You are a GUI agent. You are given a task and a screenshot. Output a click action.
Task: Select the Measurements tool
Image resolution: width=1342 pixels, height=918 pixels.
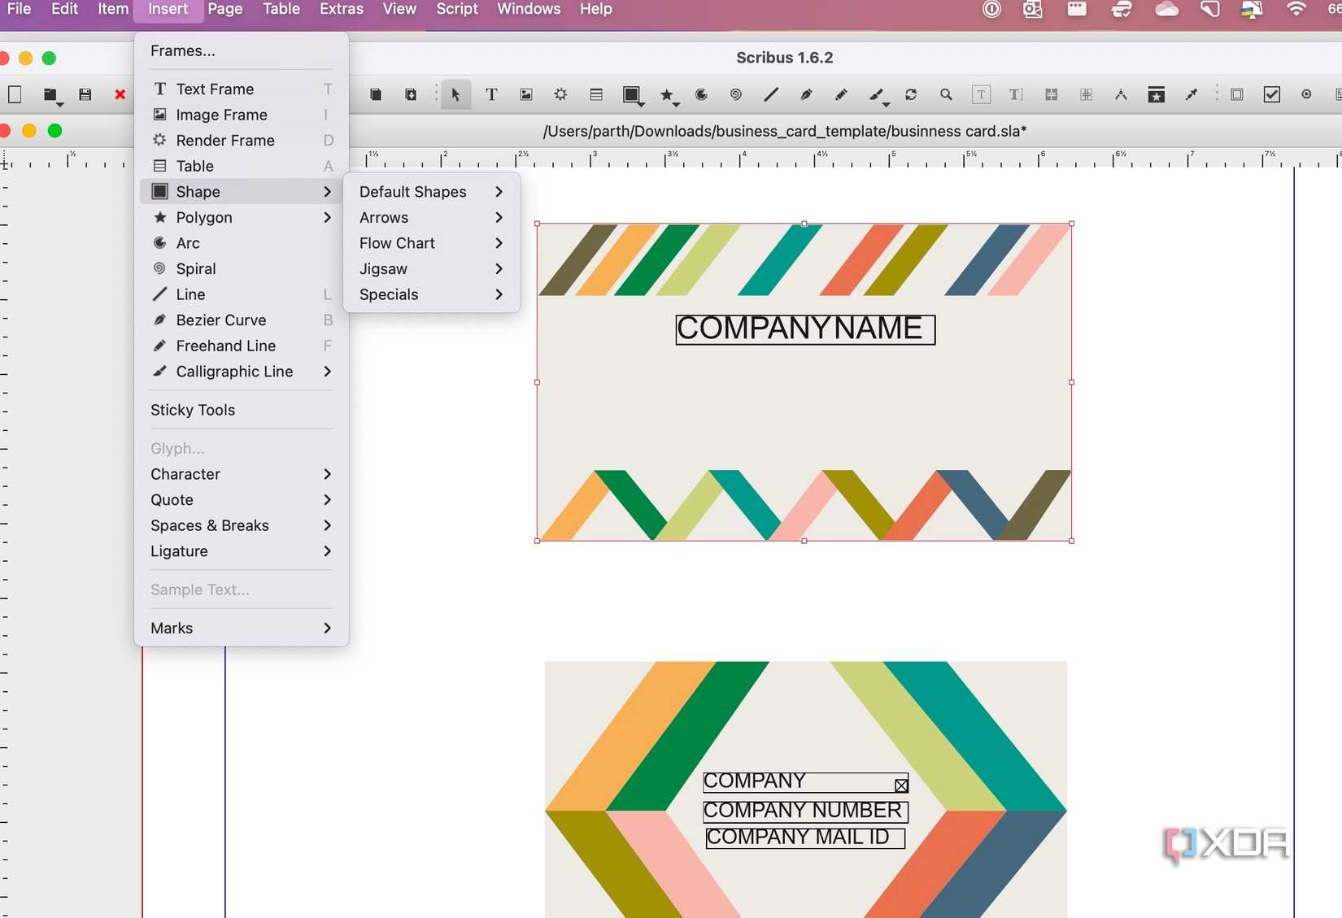[1120, 95]
